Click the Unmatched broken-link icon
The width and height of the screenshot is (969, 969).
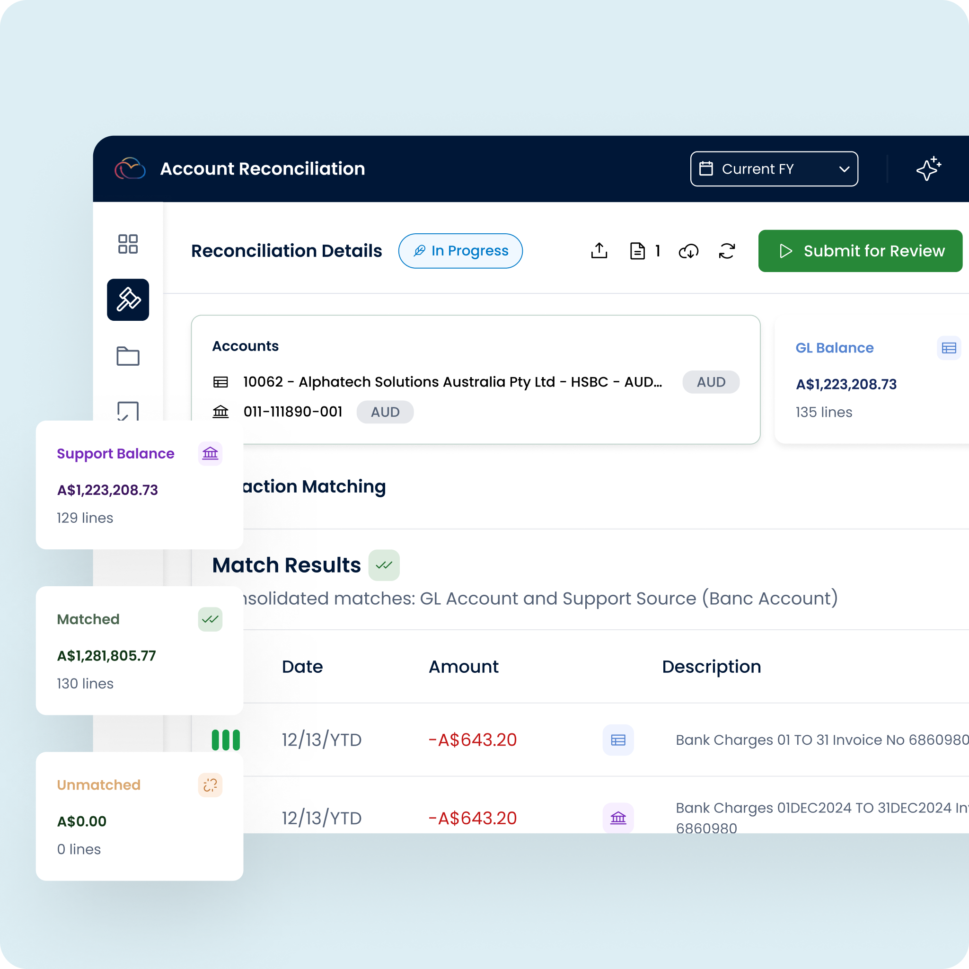[x=210, y=784]
